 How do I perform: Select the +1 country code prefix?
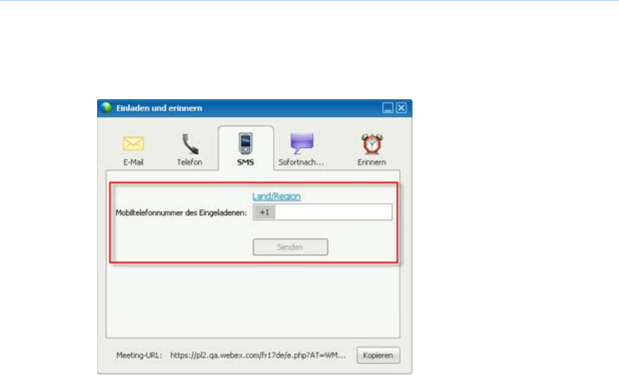coord(264,212)
